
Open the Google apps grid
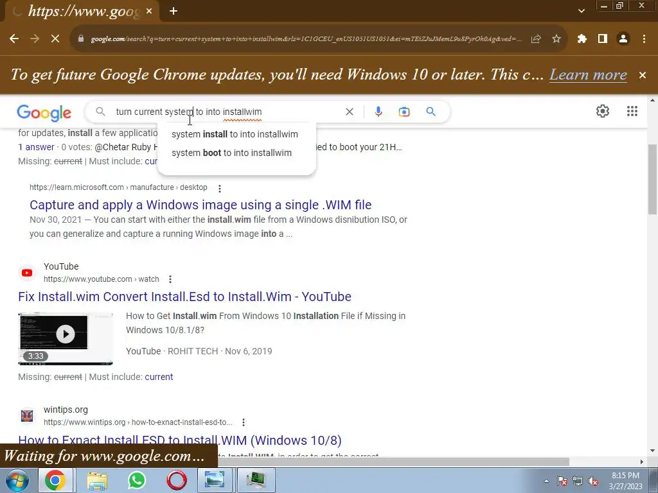632,111
